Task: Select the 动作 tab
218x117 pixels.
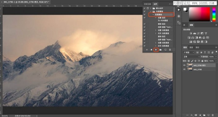Action: pos(155,4)
